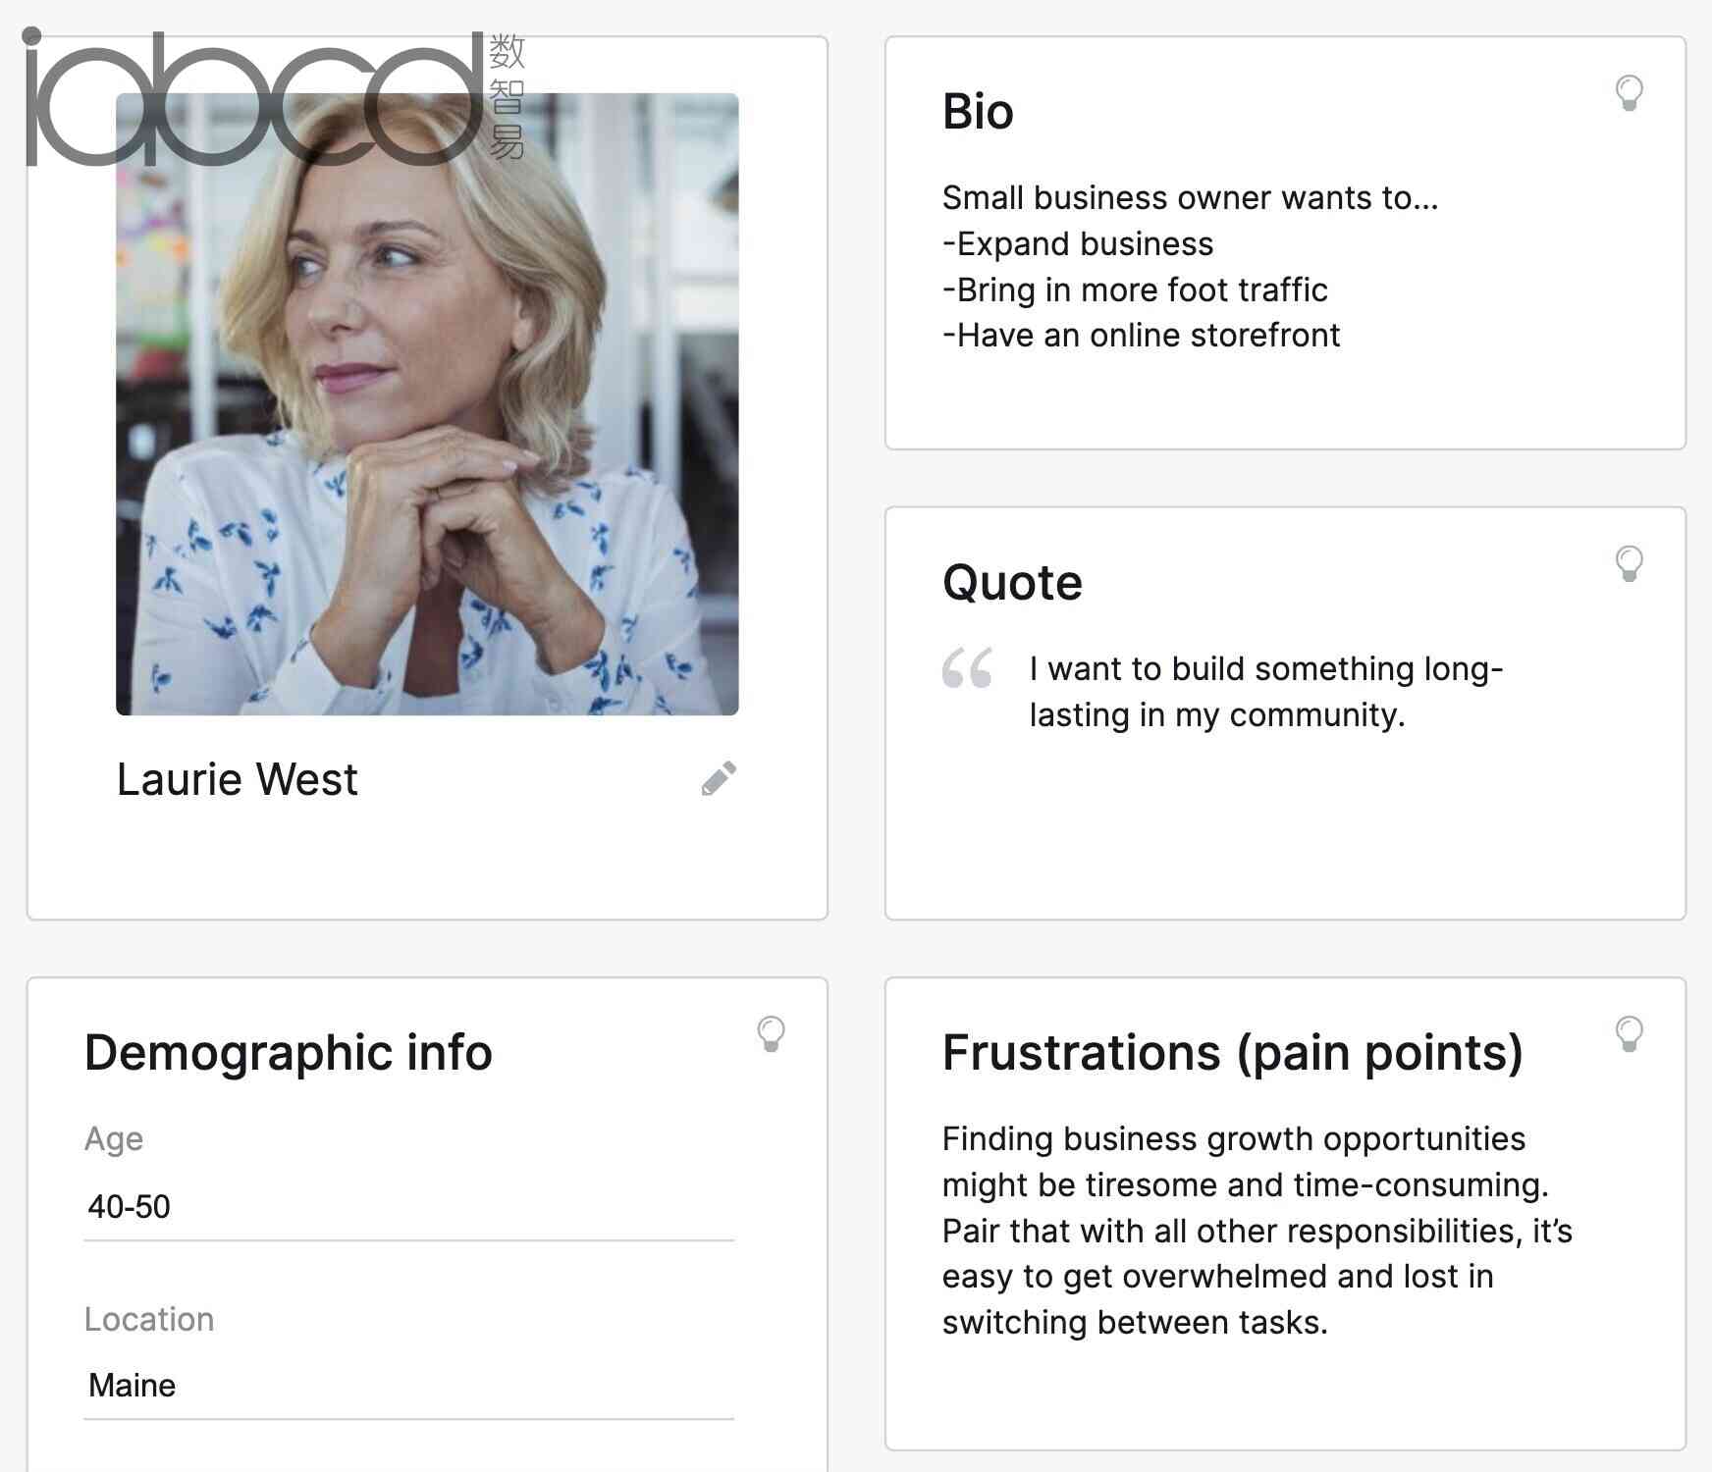Click the iabcd logo in top corner
This screenshot has height=1472, width=1712.
[275, 96]
